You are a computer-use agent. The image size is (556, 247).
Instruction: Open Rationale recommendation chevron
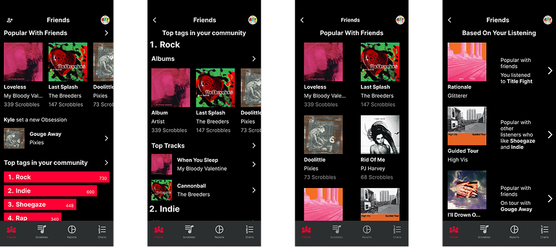pyautogui.click(x=550, y=70)
